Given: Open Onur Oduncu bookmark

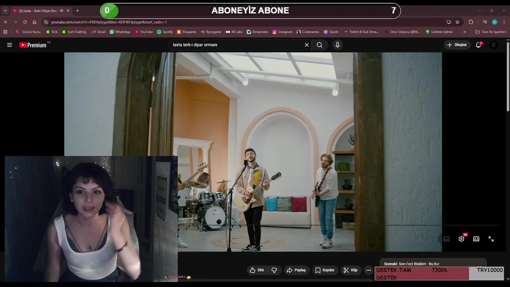Looking at the screenshot, I should click(x=402, y=32).
